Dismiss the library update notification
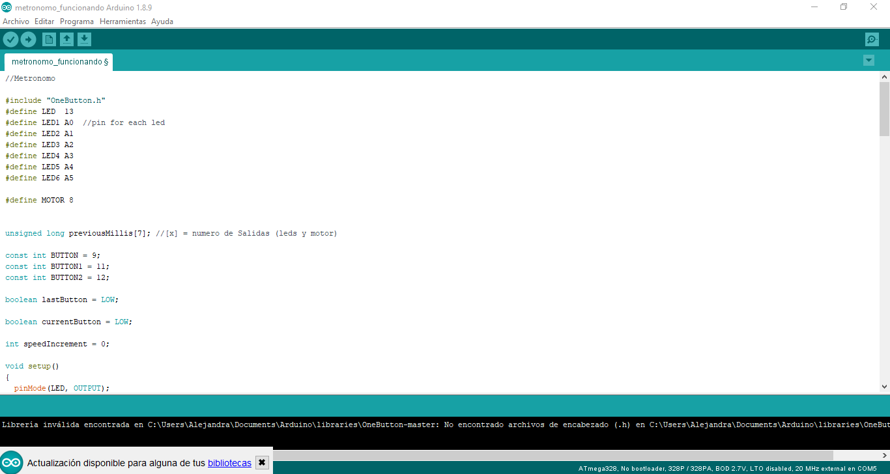The height and width of the screenshot is (474, 890). pyautogui.click(x=262, y=463)
